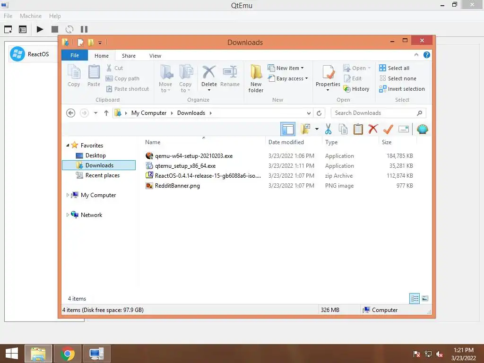Click the Search Downloads field

click(379, 113)
